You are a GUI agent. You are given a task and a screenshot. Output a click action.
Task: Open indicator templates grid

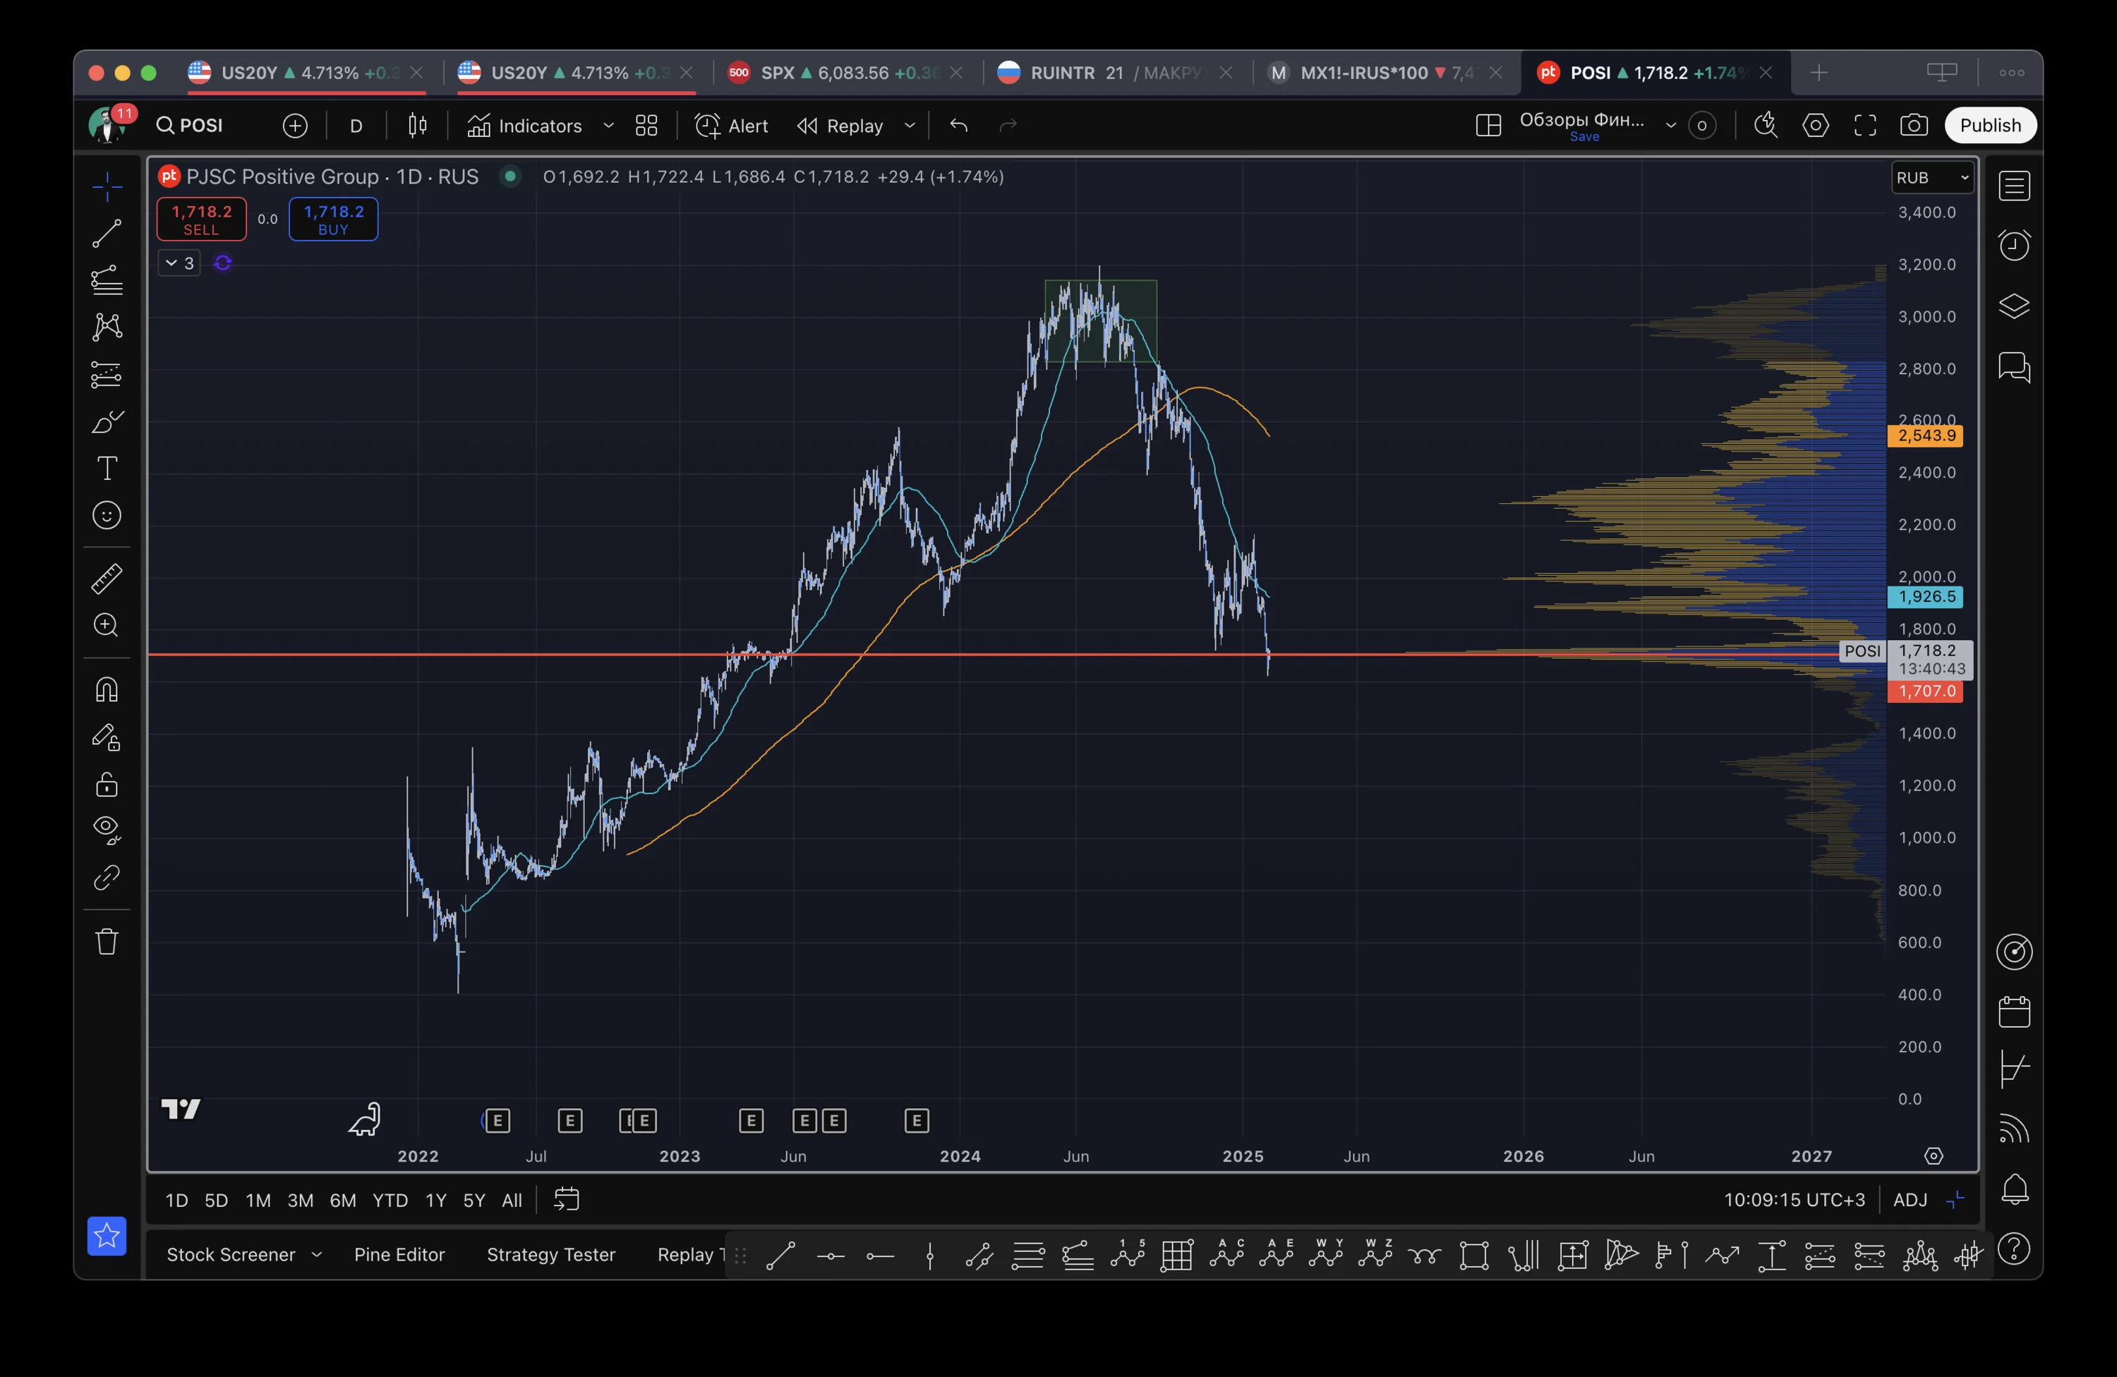click(x=646, y=126)
